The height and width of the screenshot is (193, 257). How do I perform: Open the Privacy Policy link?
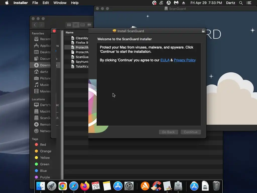184,60
